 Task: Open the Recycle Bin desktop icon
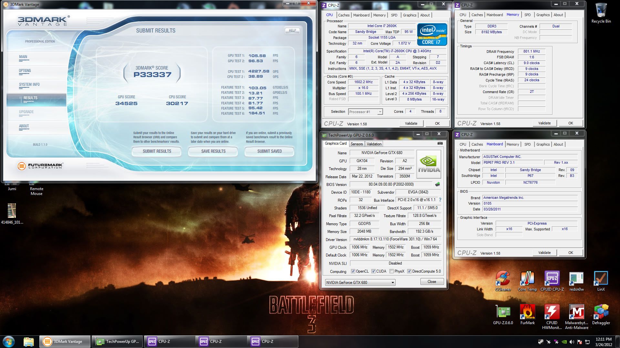601,13
